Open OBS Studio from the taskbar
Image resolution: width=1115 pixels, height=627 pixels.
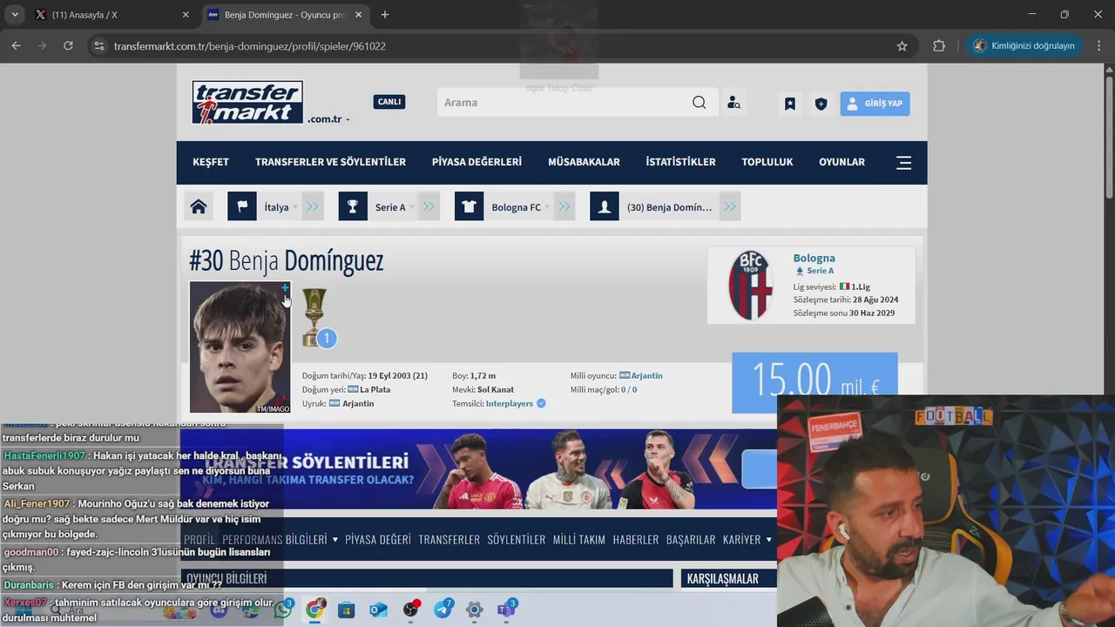pos(410,610)
